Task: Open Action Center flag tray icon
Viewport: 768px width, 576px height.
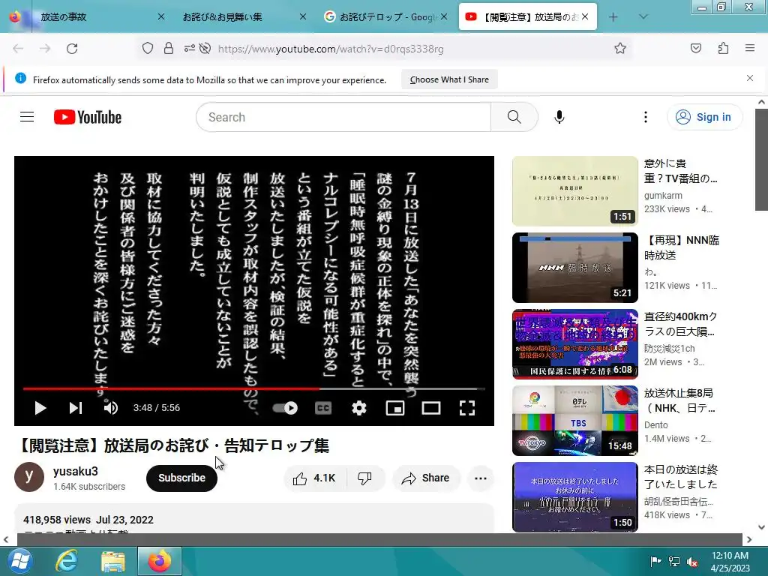Action: point(655,561)
